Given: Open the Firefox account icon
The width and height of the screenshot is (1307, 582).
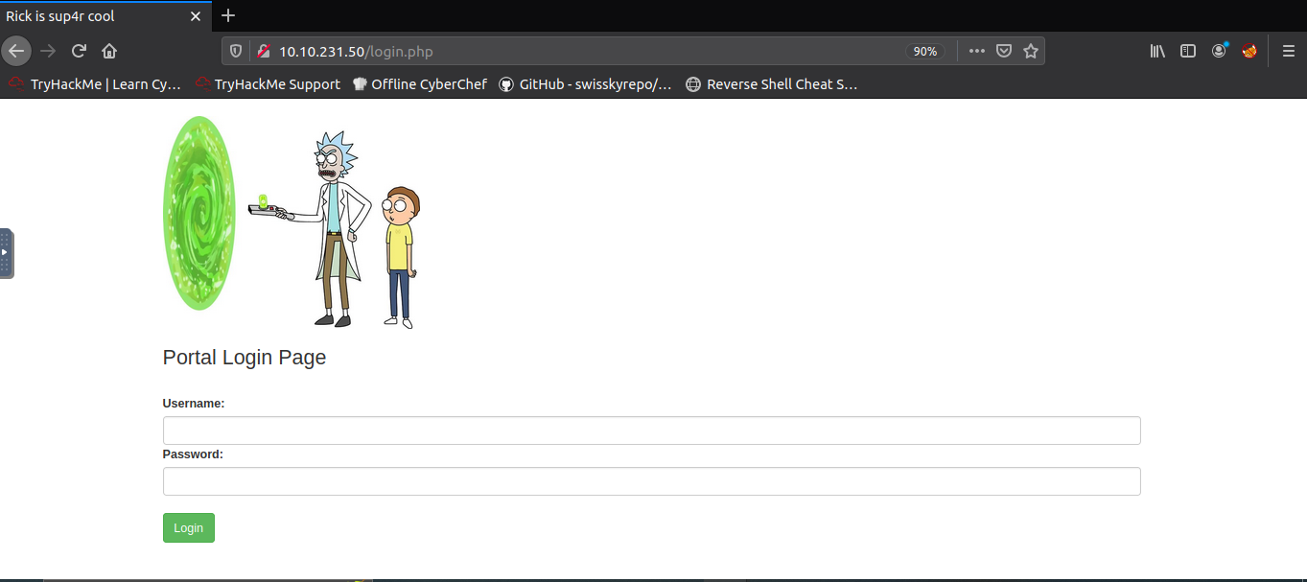Looking at the screenshot, I should click(1219, 51).
